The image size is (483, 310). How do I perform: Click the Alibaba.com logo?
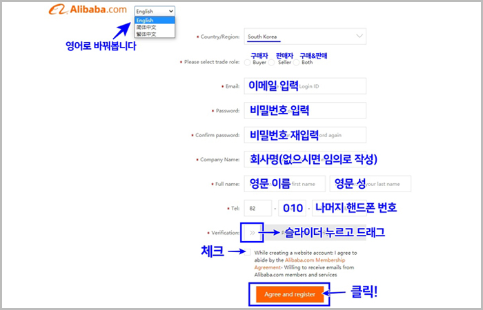point(88,10)
